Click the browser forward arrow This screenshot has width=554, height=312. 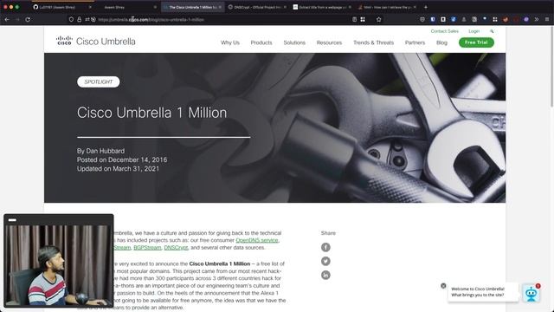point(17,19)
